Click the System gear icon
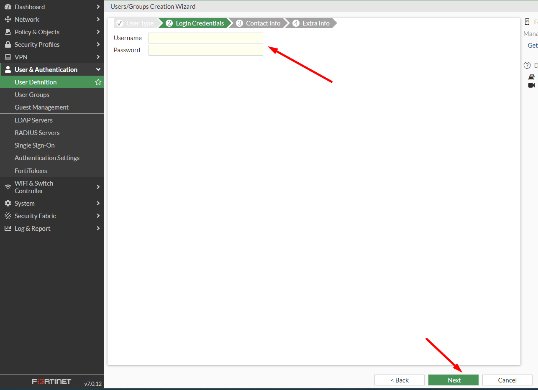538x390 pixels. (8, 204)
